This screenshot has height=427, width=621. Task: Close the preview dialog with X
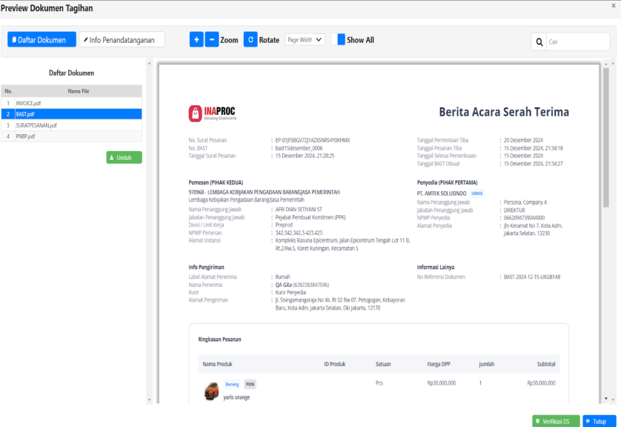613,6
